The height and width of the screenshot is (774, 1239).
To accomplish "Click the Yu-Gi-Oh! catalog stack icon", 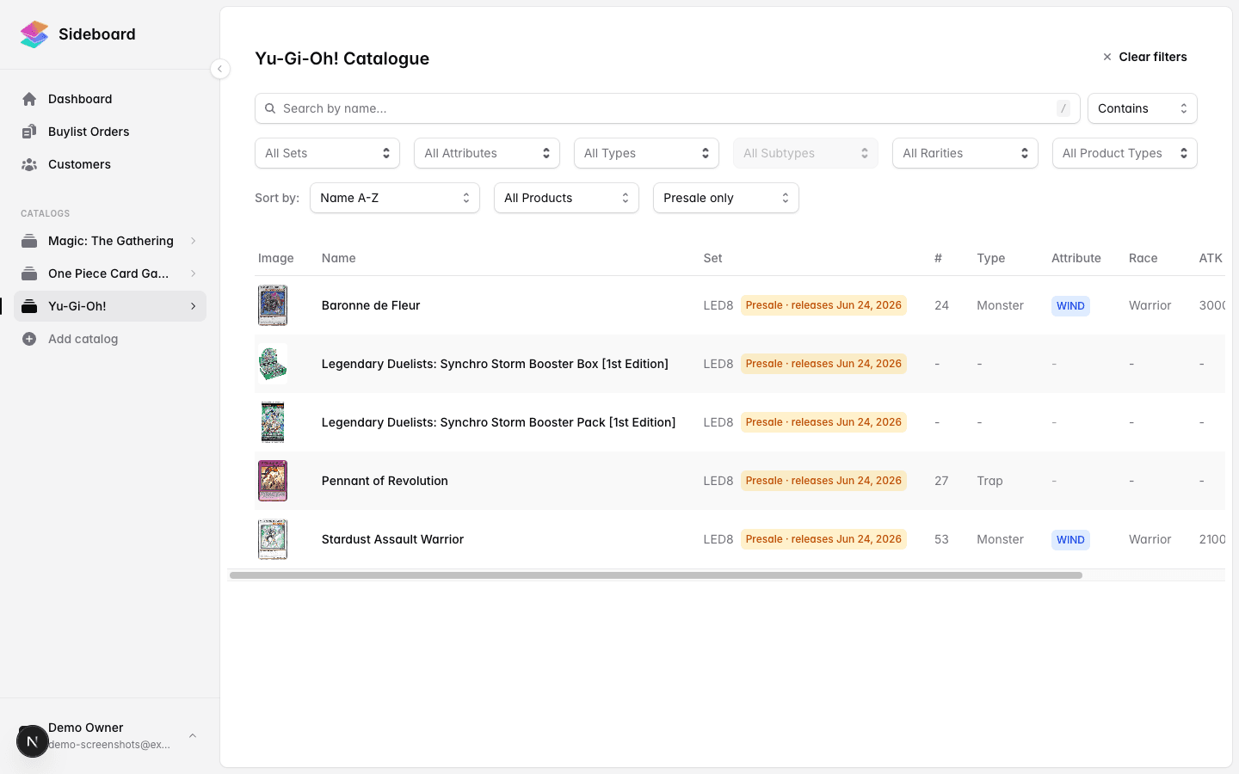I will (29, 306).
